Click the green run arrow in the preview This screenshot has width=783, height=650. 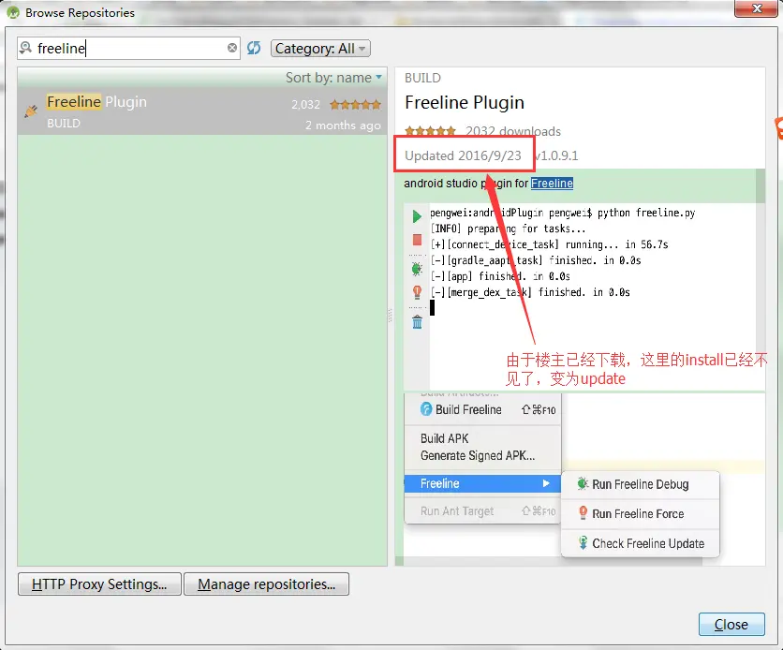pyautogui.click(x=417, y=216)
